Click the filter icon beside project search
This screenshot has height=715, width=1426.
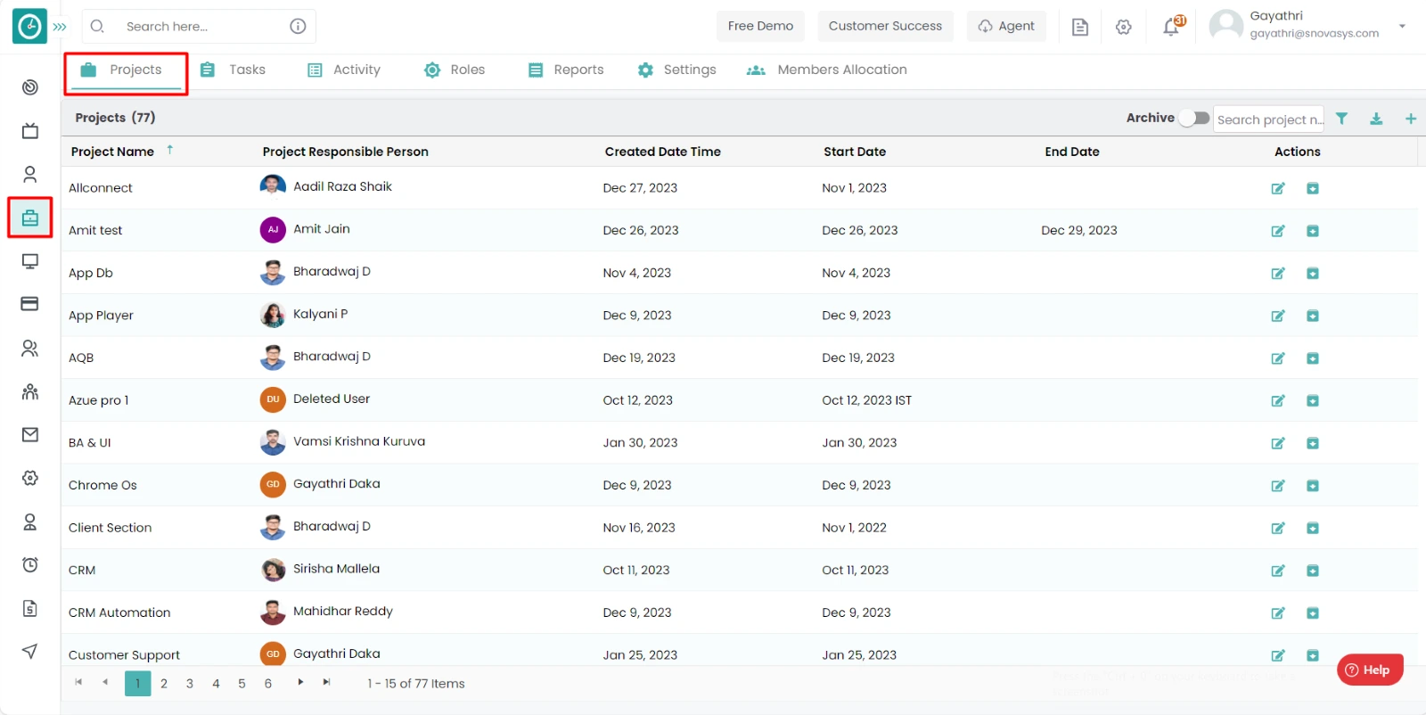click(x=1341, y=119)
